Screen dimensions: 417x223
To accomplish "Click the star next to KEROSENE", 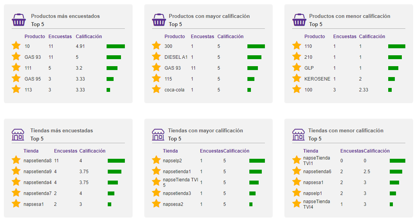I will pos(297,79).
